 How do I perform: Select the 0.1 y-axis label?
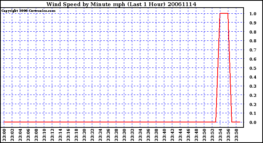[x=253, y=114]
